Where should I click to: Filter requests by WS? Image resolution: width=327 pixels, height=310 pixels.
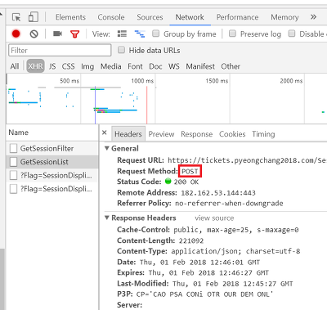(x=174, y=66)
